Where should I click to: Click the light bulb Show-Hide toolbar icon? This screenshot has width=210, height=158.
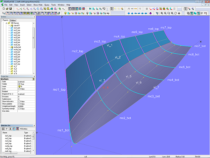65,13
